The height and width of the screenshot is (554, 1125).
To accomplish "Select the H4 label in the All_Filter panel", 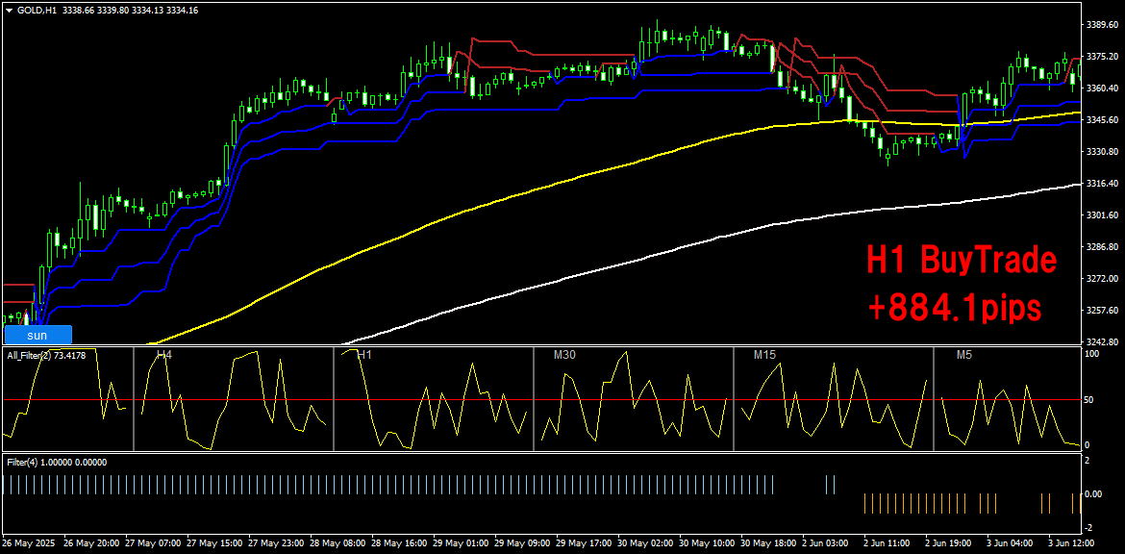I will pos(164,355).
